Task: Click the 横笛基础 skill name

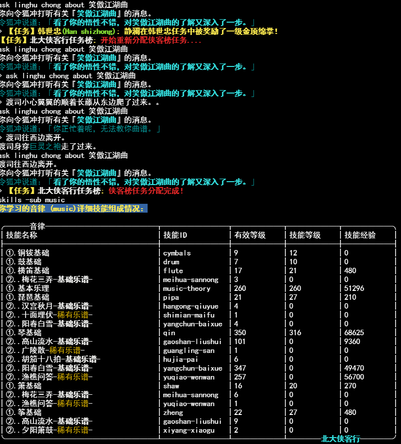Action: click(x=33, y=270)
